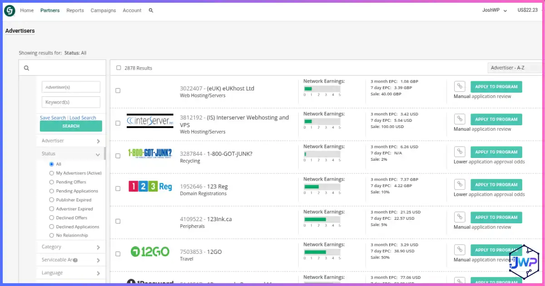Image resolution: width=545 pixels, height=286 pixels.
Task: Select Pending Applications status
Action: 51,191
